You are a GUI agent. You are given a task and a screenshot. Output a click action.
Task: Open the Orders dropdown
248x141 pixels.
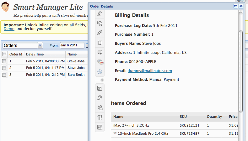coord(40,45)
